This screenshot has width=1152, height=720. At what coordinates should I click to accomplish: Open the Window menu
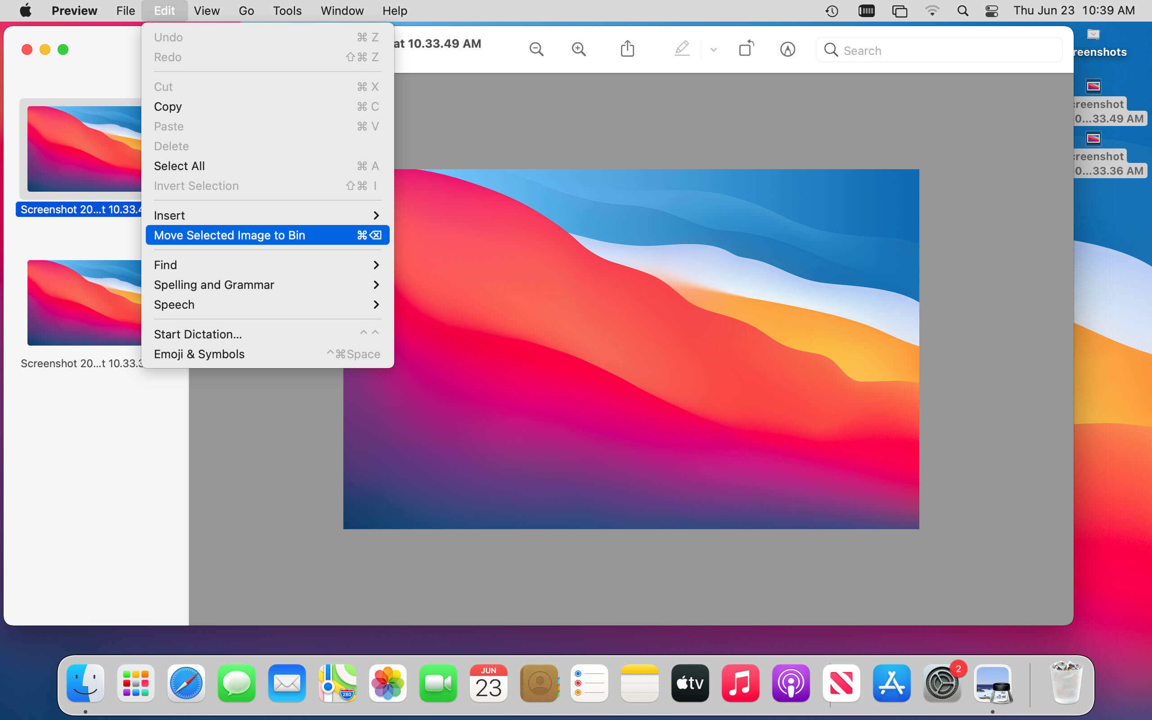coord(342,10)
